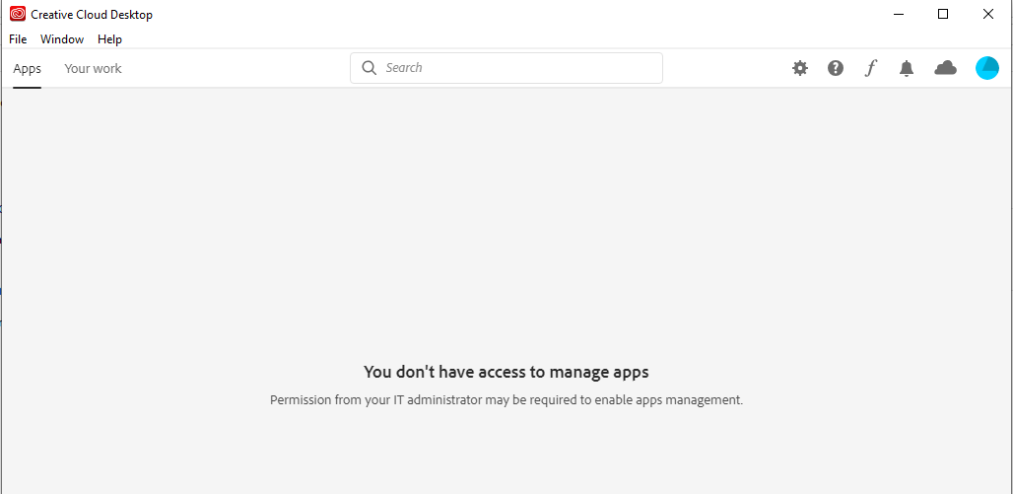
Task: Click the Help question mark icon
Action: click(836, 68)
